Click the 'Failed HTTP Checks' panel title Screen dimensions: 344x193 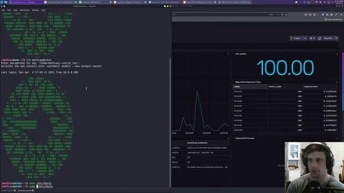point(245,138)
